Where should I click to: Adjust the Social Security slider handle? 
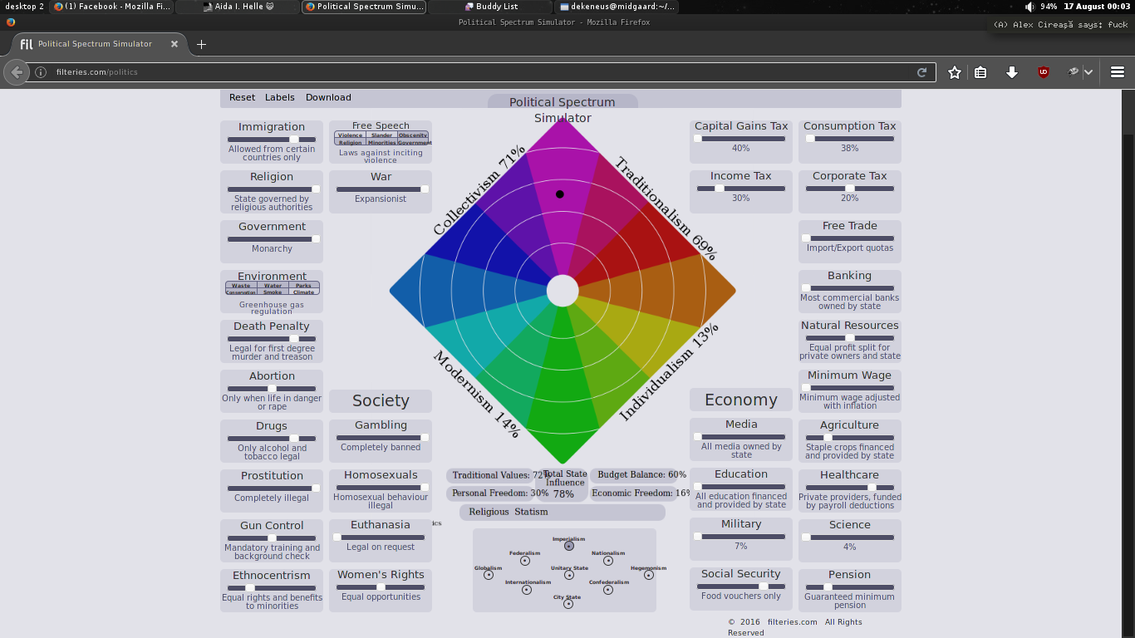[764, 586]
